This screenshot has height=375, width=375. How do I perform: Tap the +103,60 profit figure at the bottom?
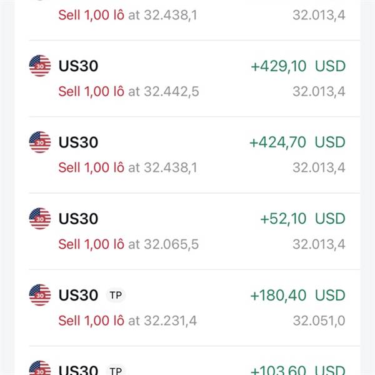(297, 370)
